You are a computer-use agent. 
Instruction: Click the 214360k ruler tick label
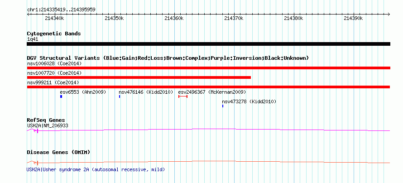pyautogui.click(x=174, y=18)
